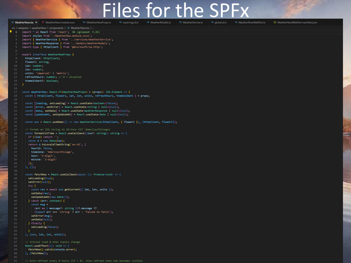The width and height of the screenshot is (351, 263).
Task: Open the WeatherModels.ts tab
Action: (x=161, y=22)
